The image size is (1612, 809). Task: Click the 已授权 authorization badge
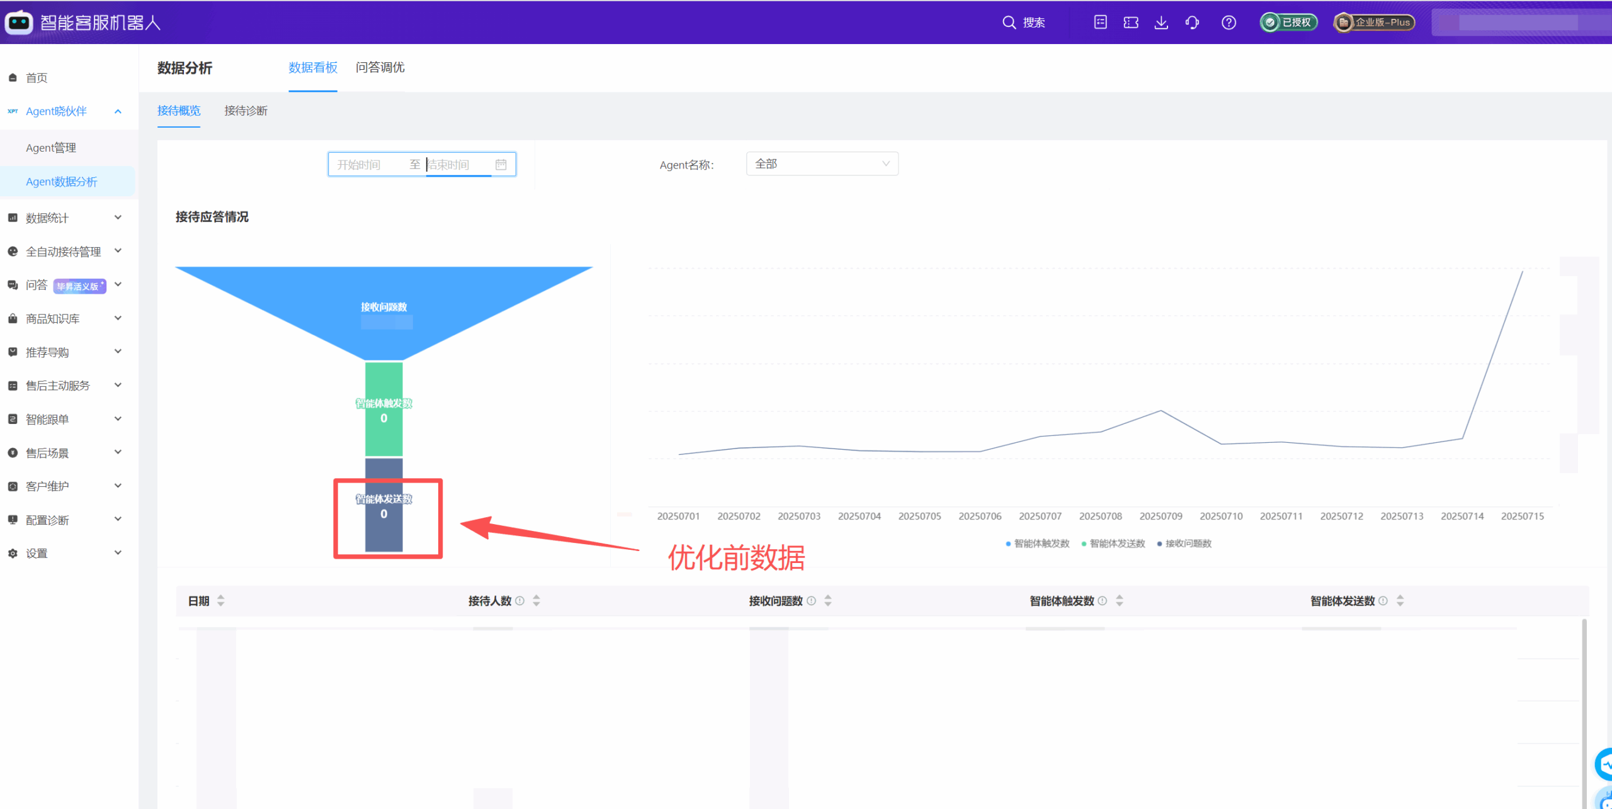pyautogui.click(x=1288, y=22)
